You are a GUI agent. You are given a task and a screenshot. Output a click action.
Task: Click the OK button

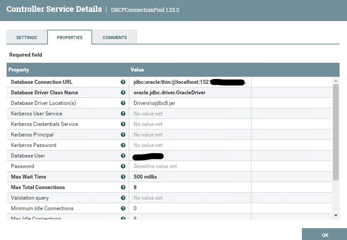point(325,235)
